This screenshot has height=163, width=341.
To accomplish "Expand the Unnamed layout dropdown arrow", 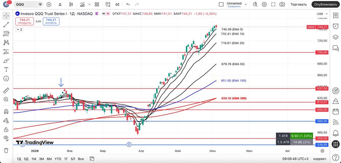I will coord(246,4).
